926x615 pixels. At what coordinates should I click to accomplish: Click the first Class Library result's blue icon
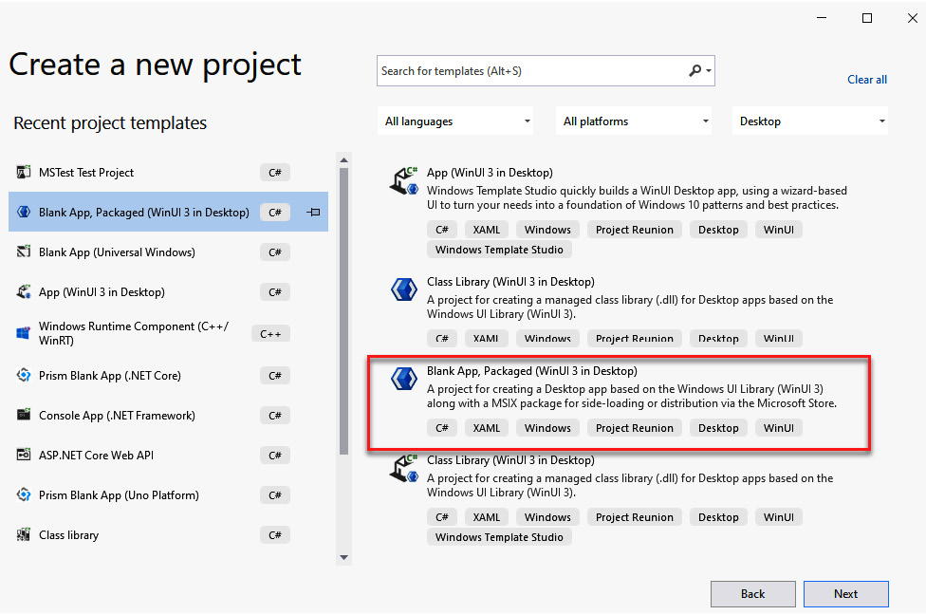(x=404, y=289)
